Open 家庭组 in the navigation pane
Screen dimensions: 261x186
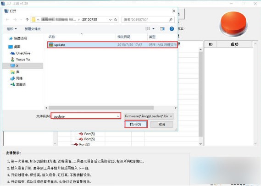[x=18, y=85]
